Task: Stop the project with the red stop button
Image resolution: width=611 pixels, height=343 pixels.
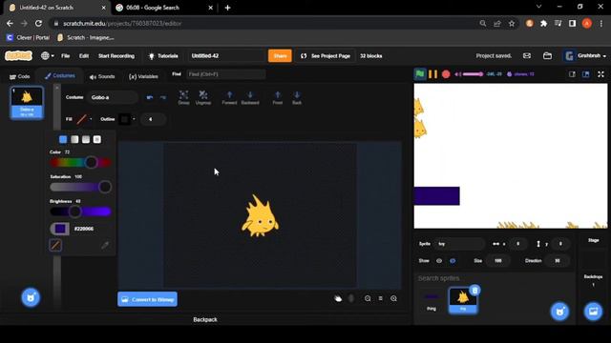Action: [x=446, y=74]
